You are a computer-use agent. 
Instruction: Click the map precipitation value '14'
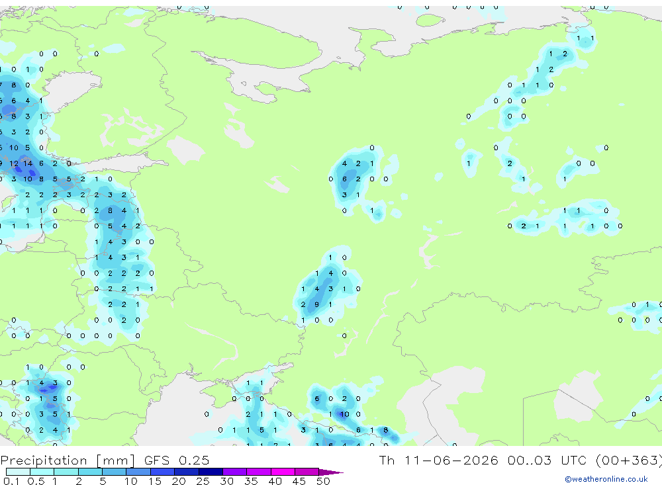(28, 163)
